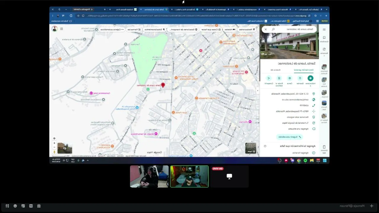Click the Cantadelicia Hotel map marker
The height and width of the screenshot is (213, 379).
pos(91,93)
